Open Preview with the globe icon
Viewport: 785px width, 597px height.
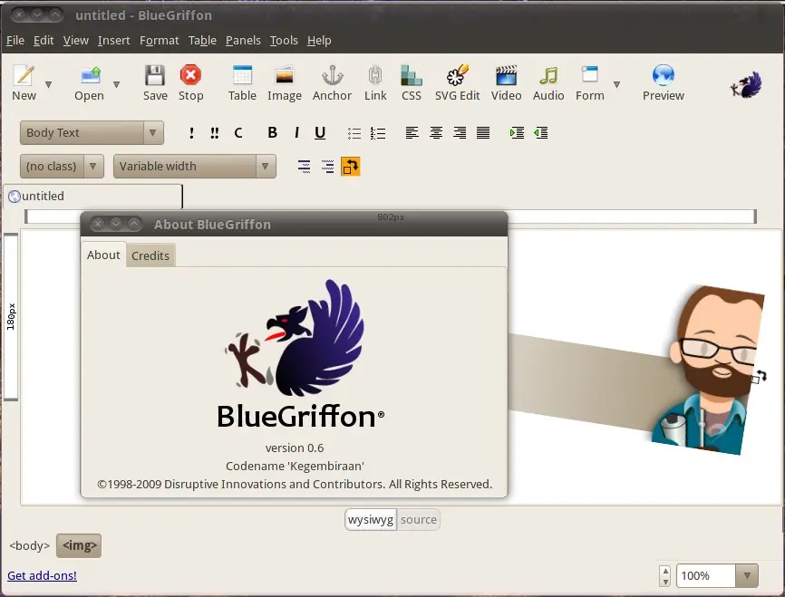[664, 76]
